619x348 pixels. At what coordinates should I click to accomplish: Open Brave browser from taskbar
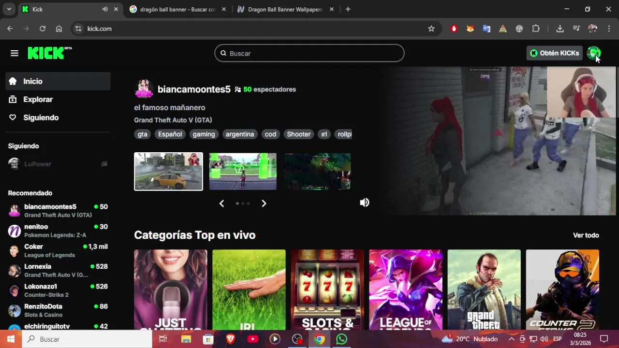[x=231, y=339]
